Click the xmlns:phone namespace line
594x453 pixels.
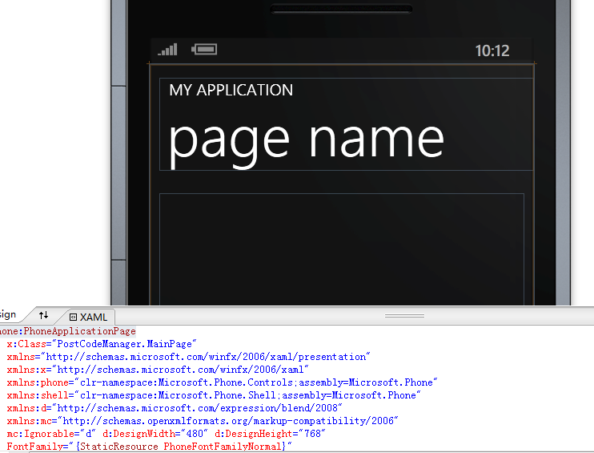[x=223, y=382]
